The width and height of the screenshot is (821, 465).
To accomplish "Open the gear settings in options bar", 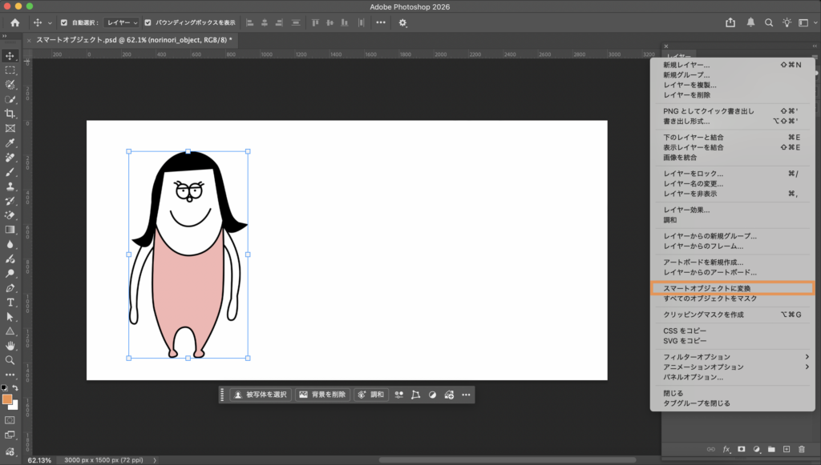I will [402, 22].
